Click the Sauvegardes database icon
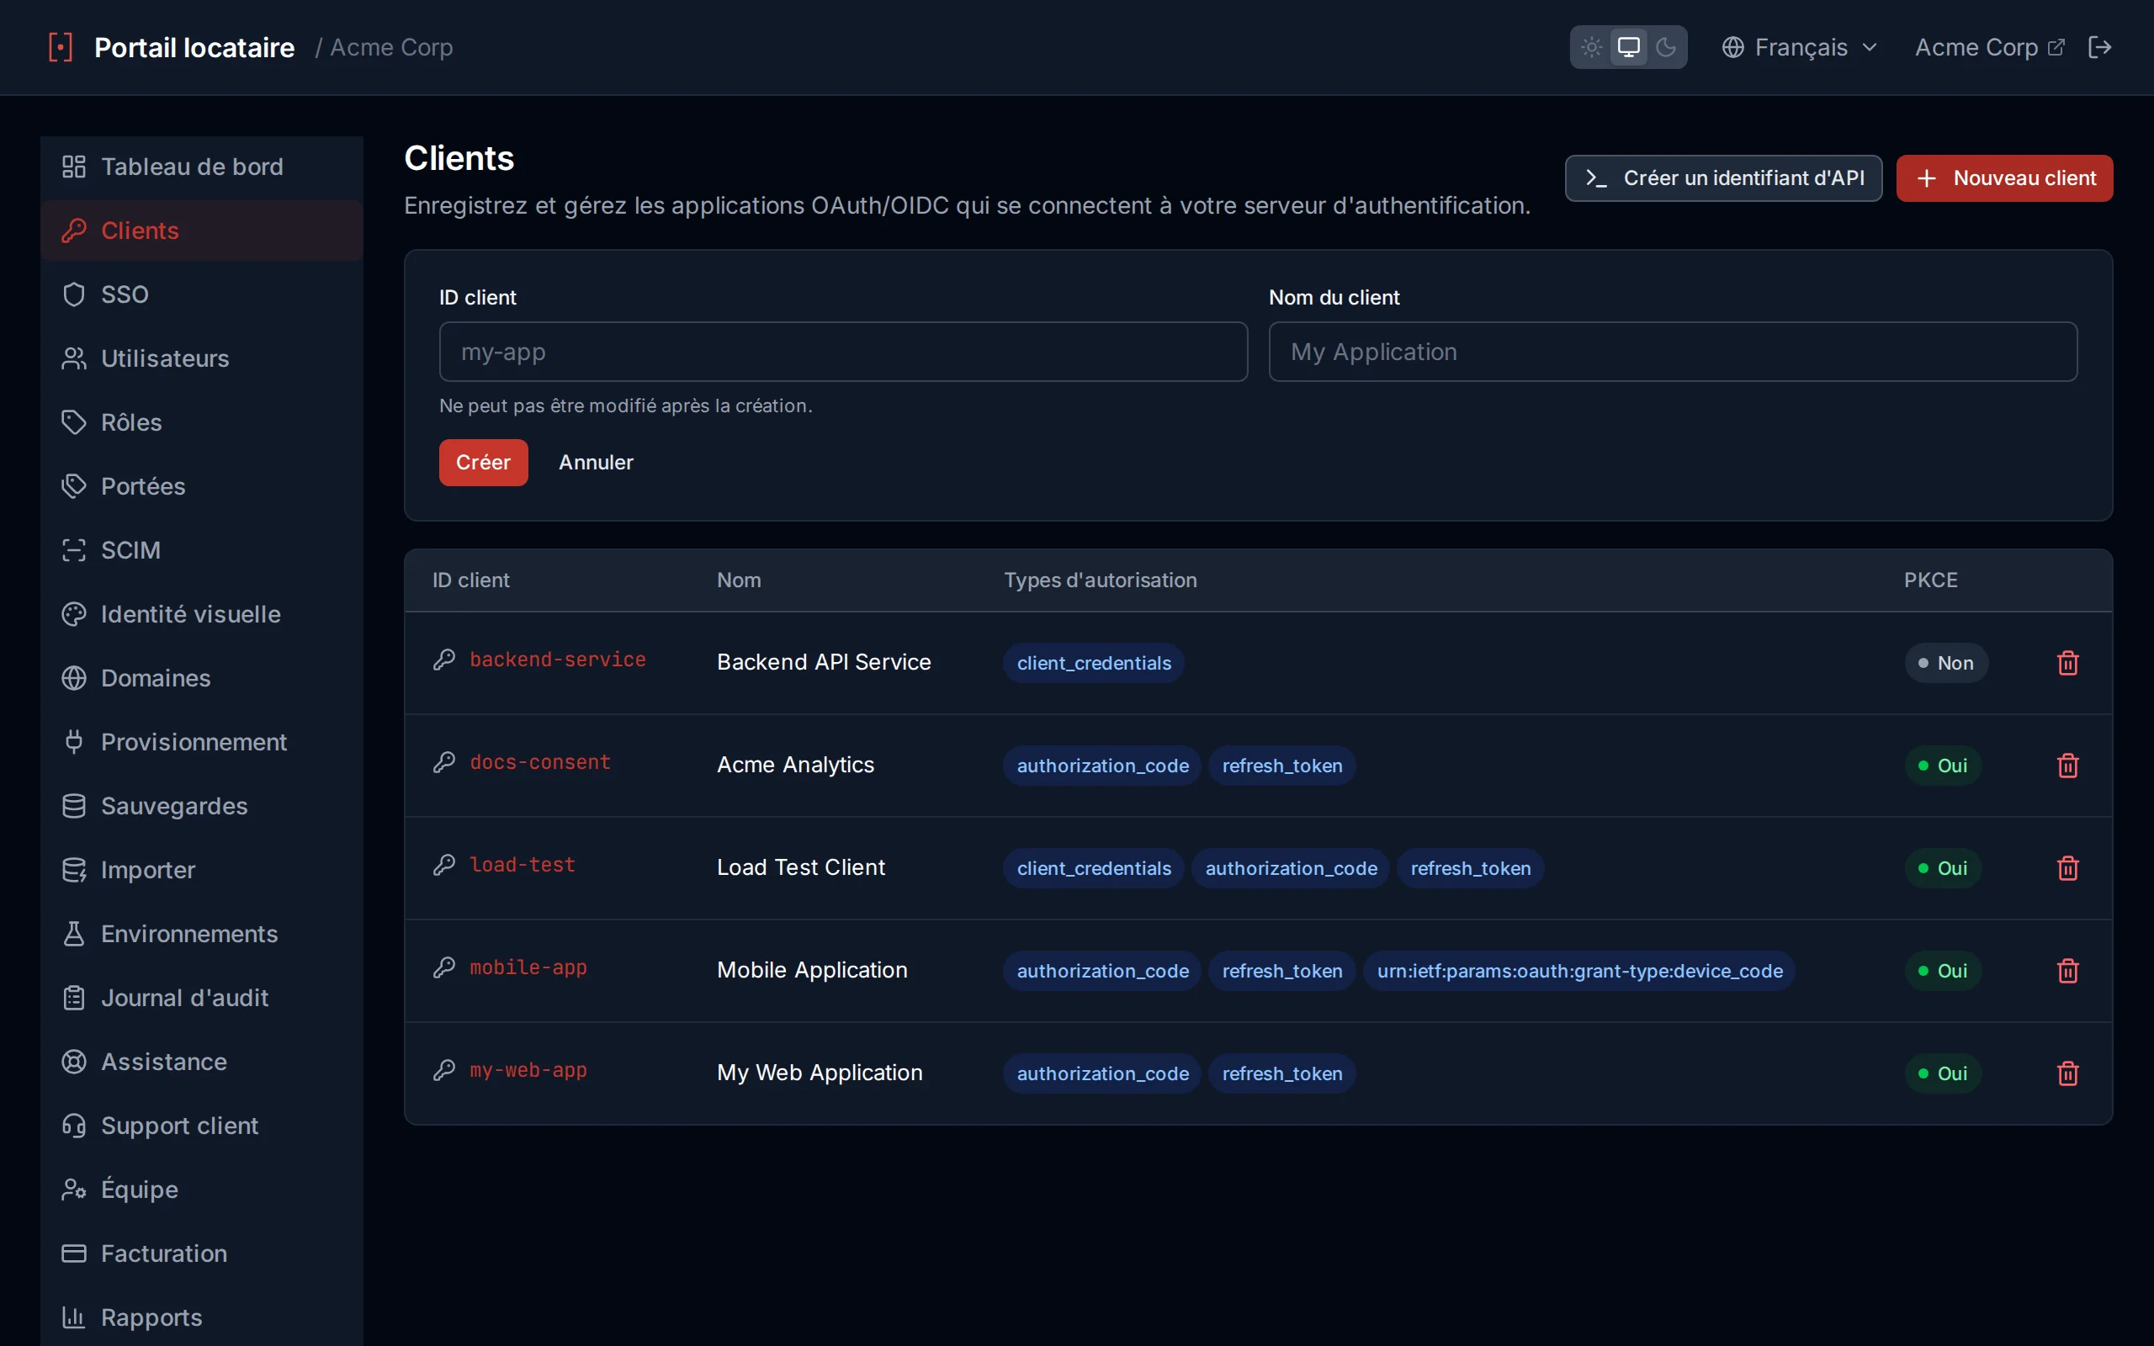Image resolution: width=2154 pixels, height=1346 pixels. click(74, 806)
